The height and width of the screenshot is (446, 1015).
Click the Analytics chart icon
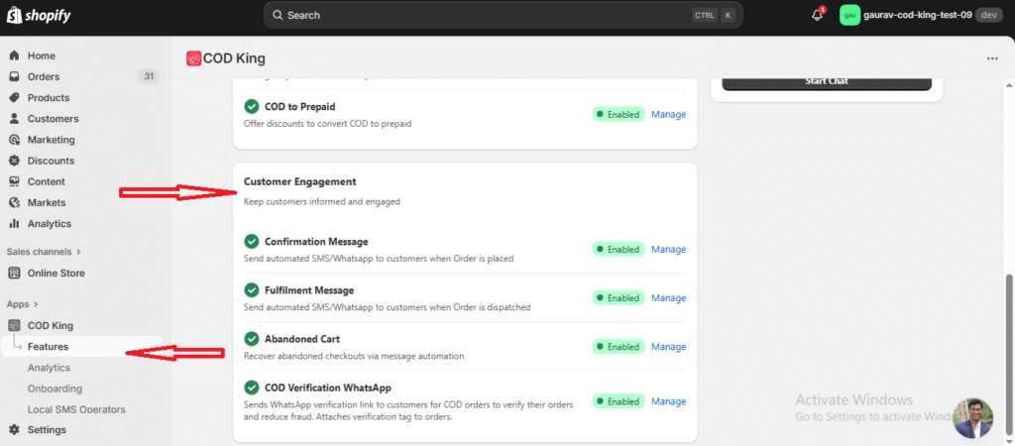click(x=14, y=224)
